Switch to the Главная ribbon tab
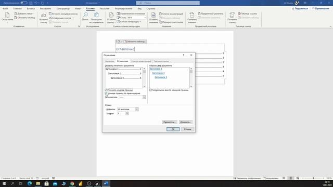Image resolution: width=333 pixels, height=187 pixels. (17, 9)
